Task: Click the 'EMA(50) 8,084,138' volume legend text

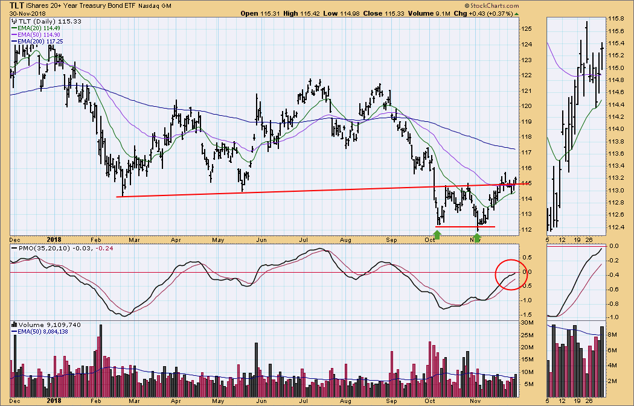Action: (x=43, y=331)
